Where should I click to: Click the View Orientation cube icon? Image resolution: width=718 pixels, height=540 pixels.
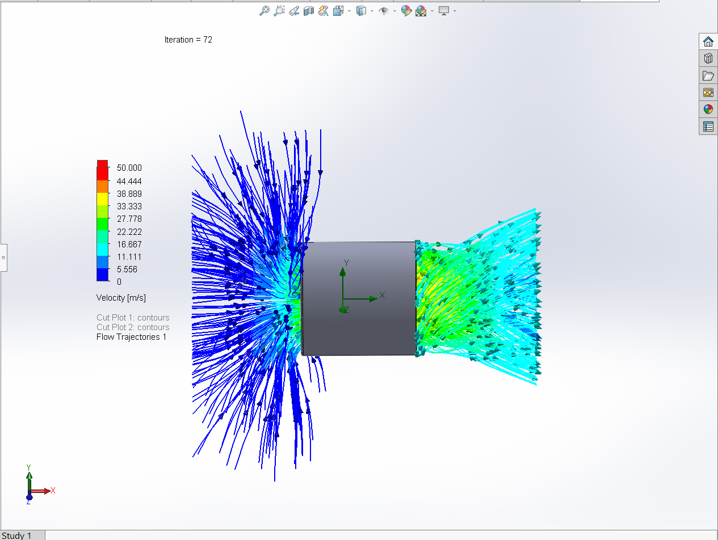338,10
